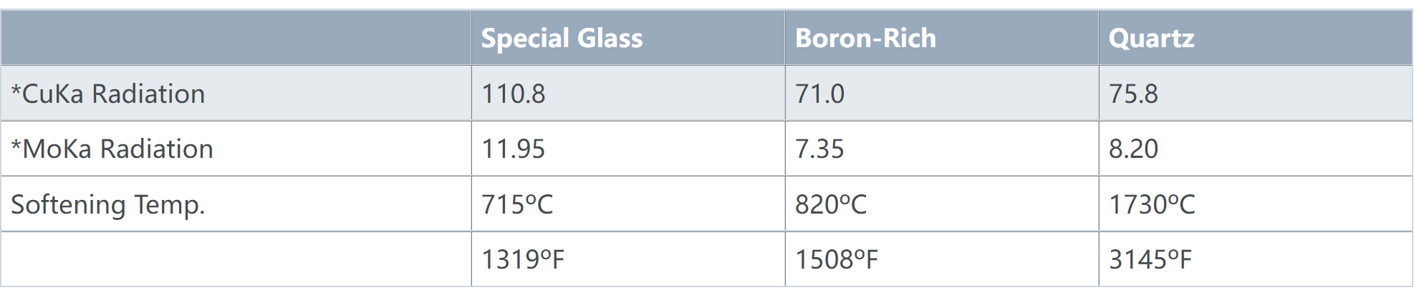Click the 71.0 cell under Boron-Rich
1414x290 pixels.
pos(942,94)
